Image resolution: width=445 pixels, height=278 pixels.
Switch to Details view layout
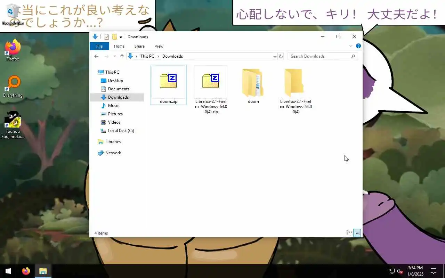click(x=349, y=233)
